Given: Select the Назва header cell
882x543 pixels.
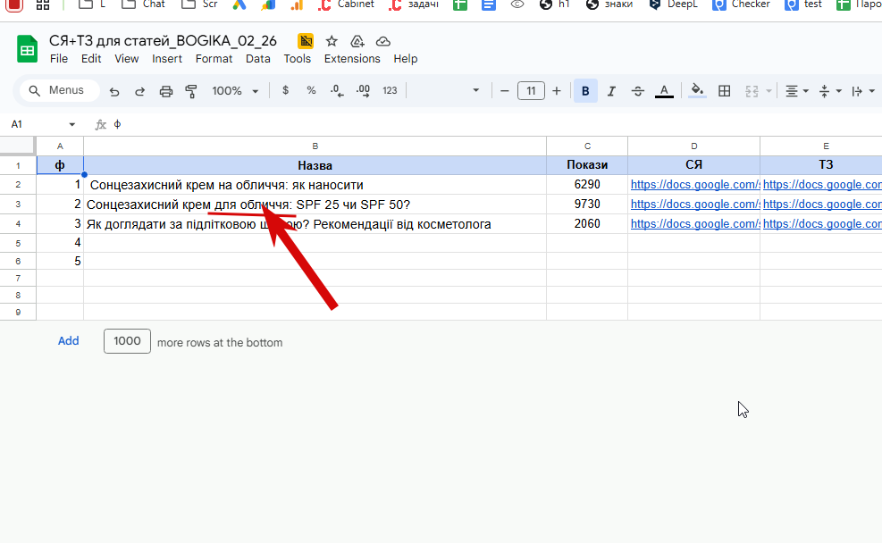Looking at the screenshot, I should tap(315, 165).
